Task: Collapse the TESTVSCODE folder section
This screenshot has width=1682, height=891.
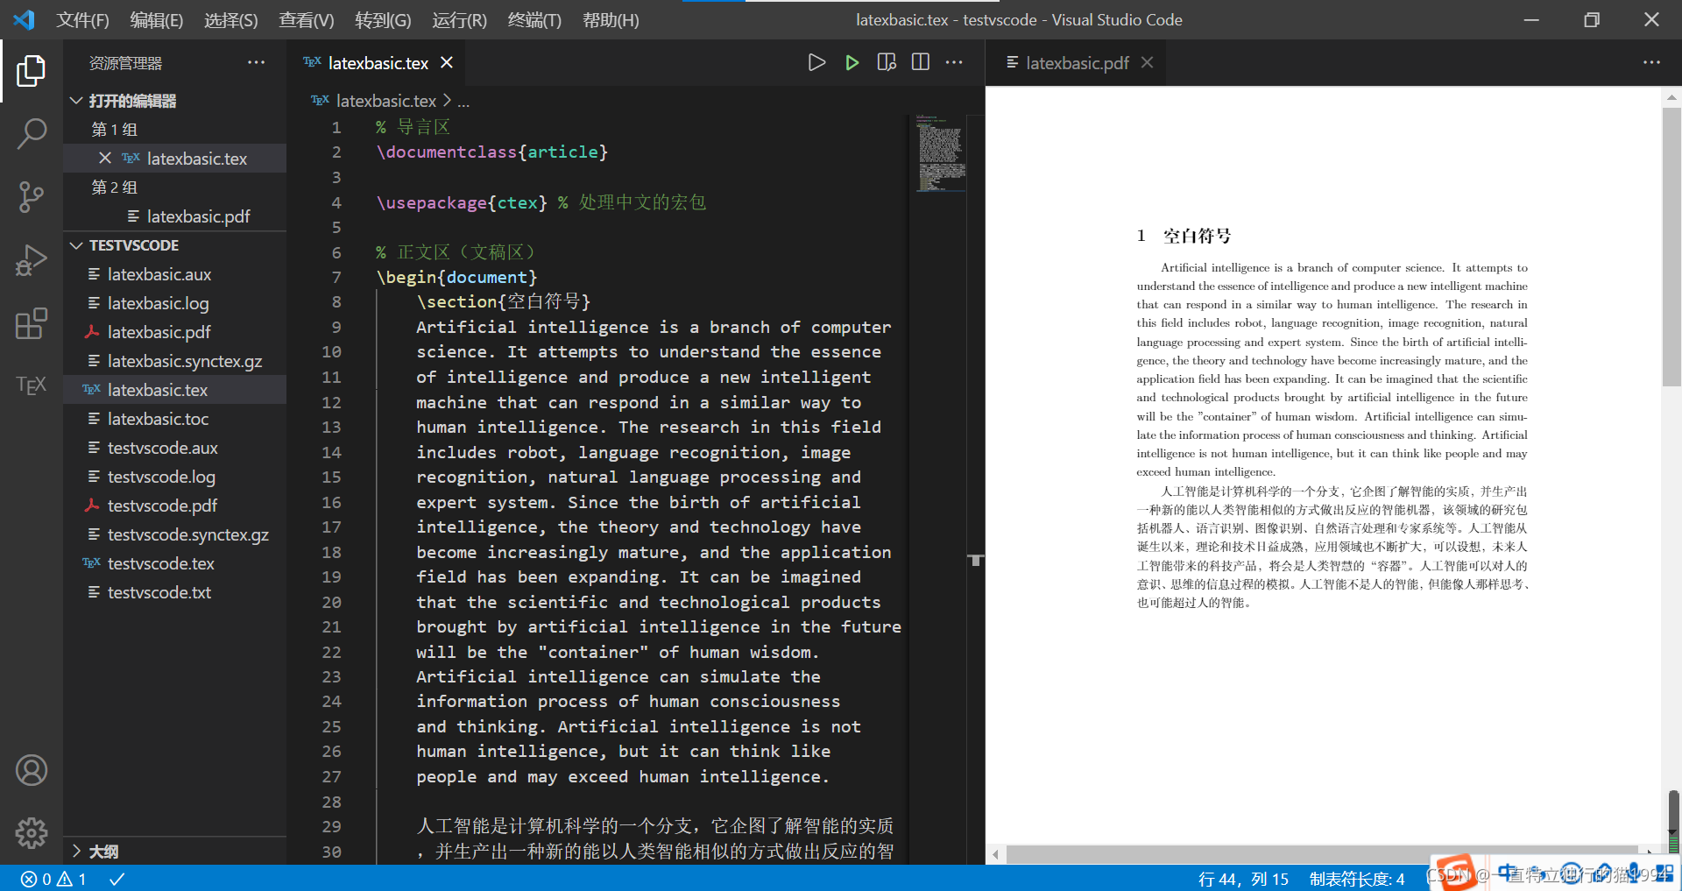Action: click(76, 245)
